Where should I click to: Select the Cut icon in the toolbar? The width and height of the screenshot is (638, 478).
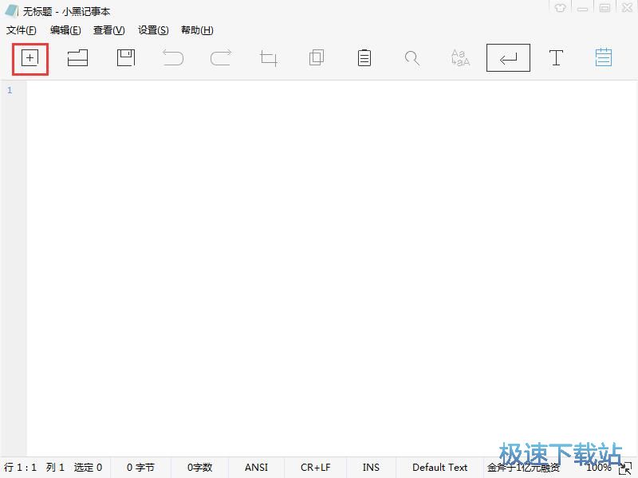[269, 58]
